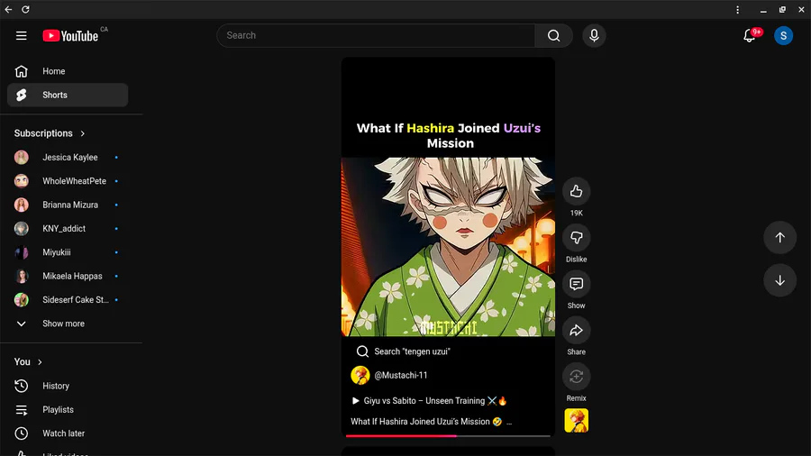Open the account avatar menu
Viewport: 811px width, 456px height.
(783, 36)
